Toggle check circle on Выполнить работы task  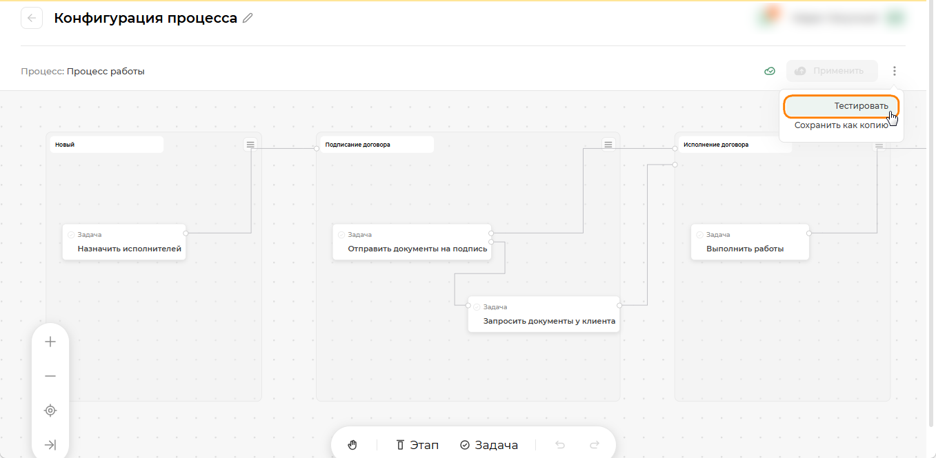coord(700,235)
